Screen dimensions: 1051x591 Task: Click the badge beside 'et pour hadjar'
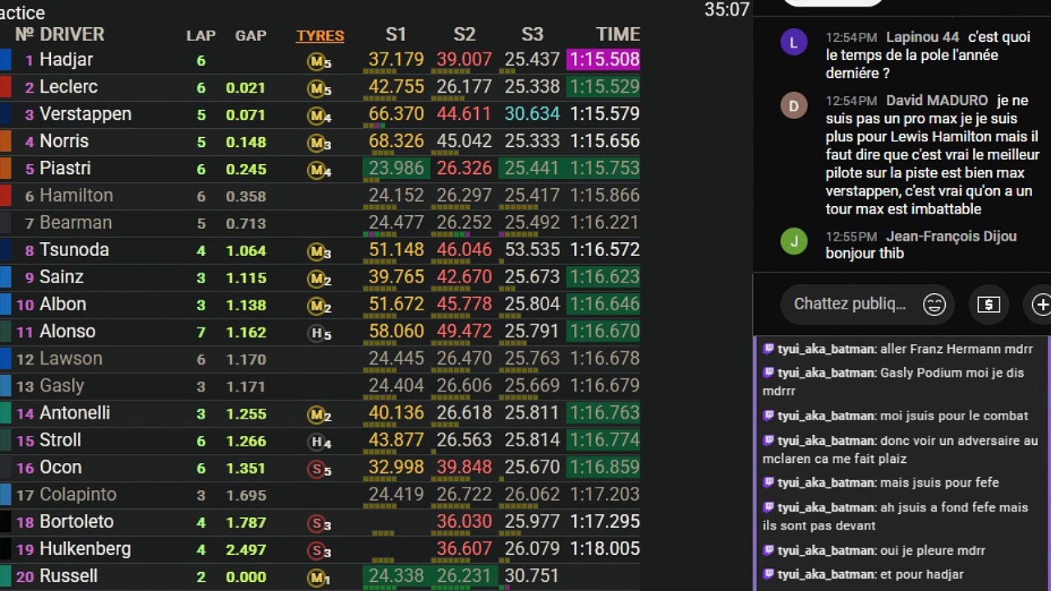(x=769, y=575)
